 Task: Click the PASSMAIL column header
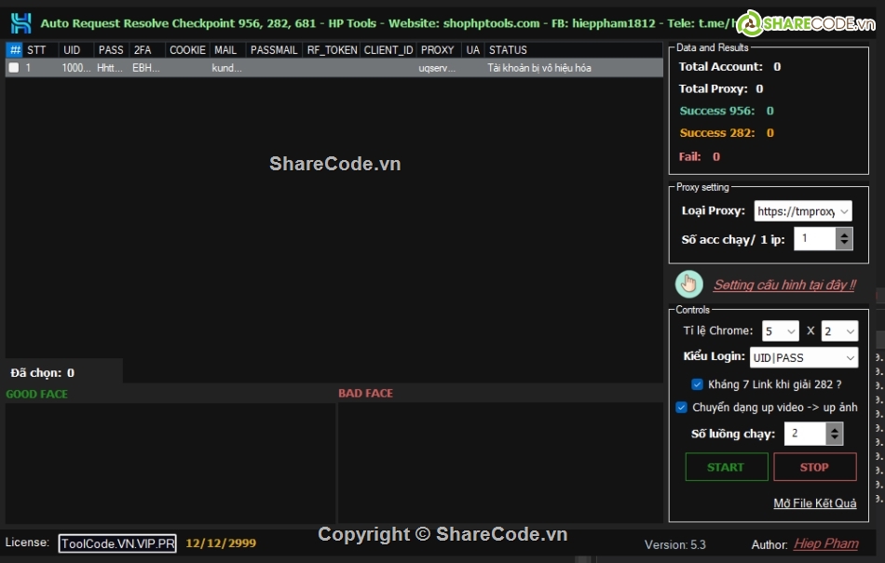[274, 50]
